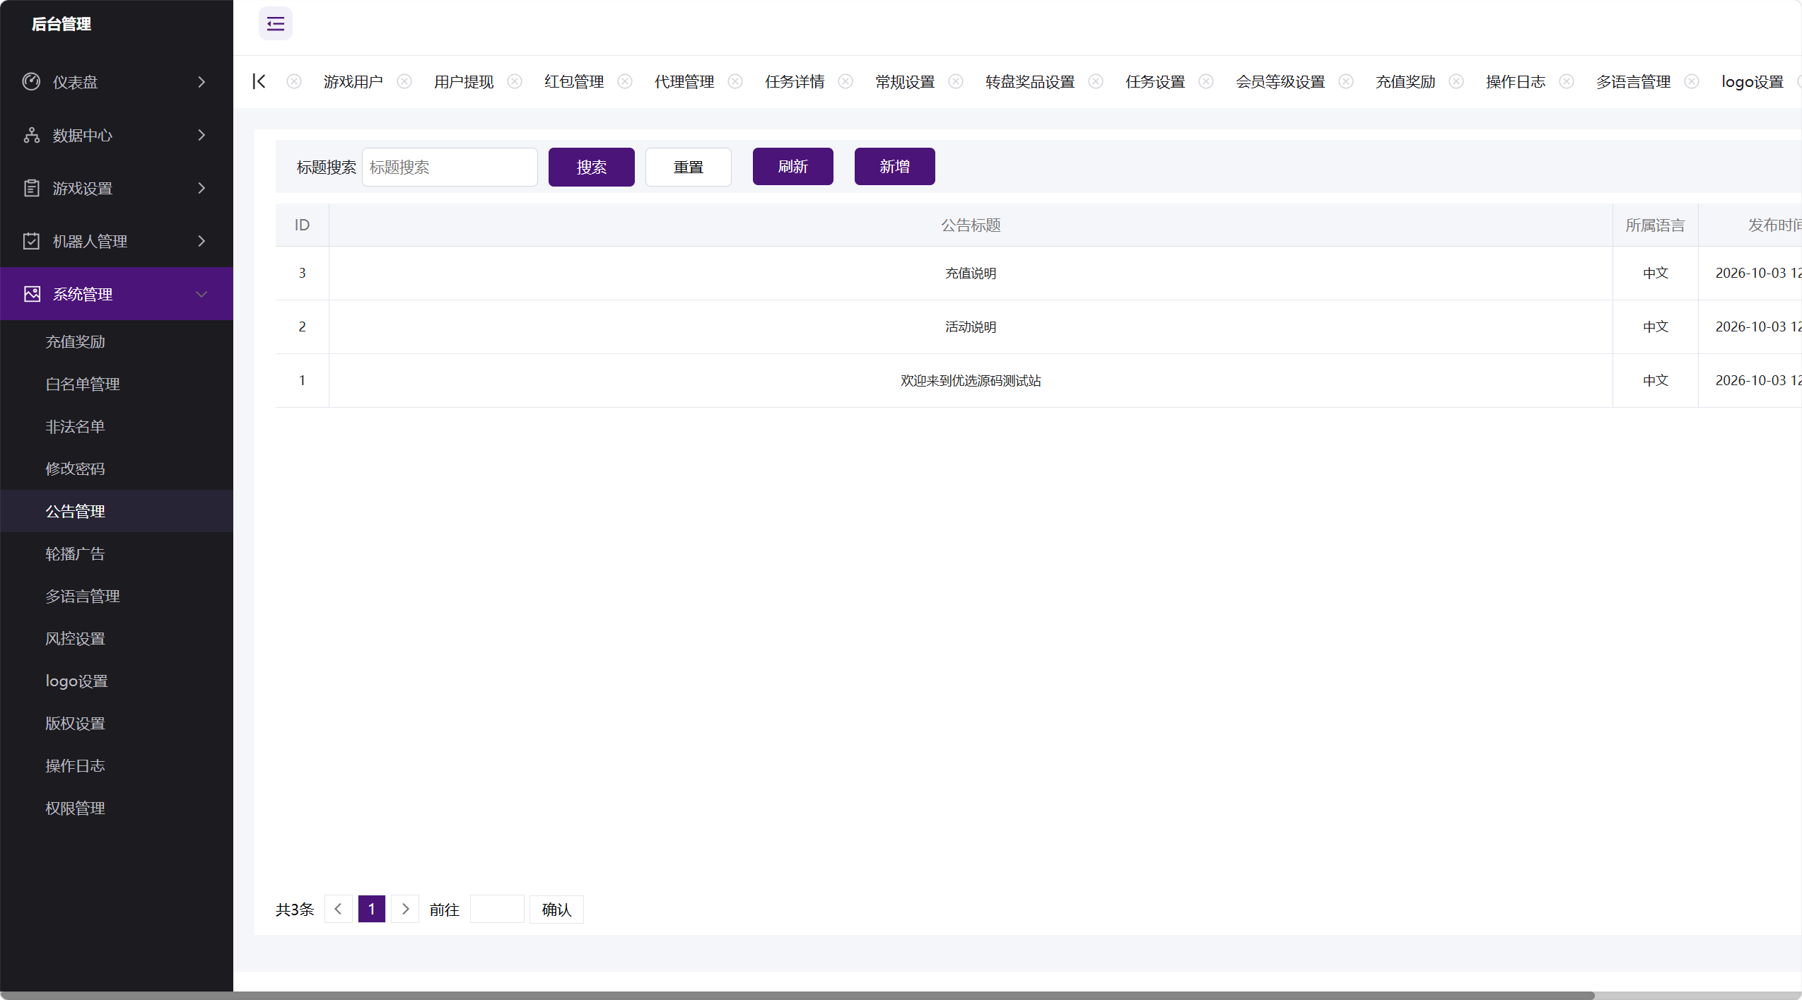Viewport: 1802px width, 1000px height.
Task: Focus the 前往 page number input
Action: point(498,910)
